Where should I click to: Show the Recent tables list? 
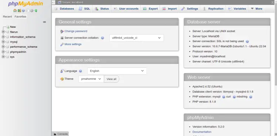pyautogui.click(x=7, y=17)
